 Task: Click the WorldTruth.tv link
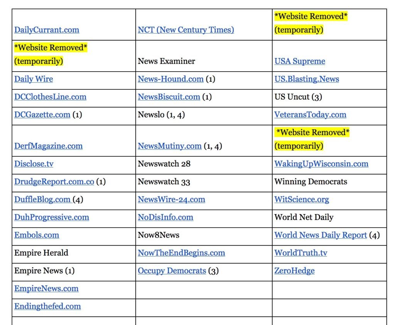tap(301, 253)
